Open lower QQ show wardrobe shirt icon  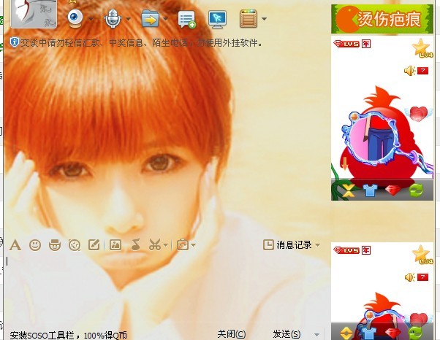coord(368,333)
